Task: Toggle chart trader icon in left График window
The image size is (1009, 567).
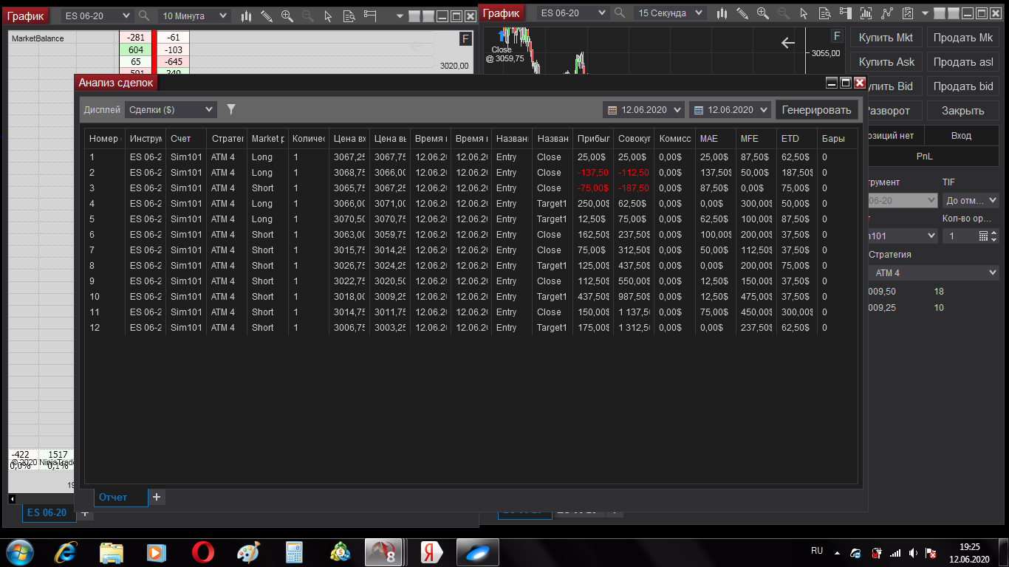Action: 370,16
